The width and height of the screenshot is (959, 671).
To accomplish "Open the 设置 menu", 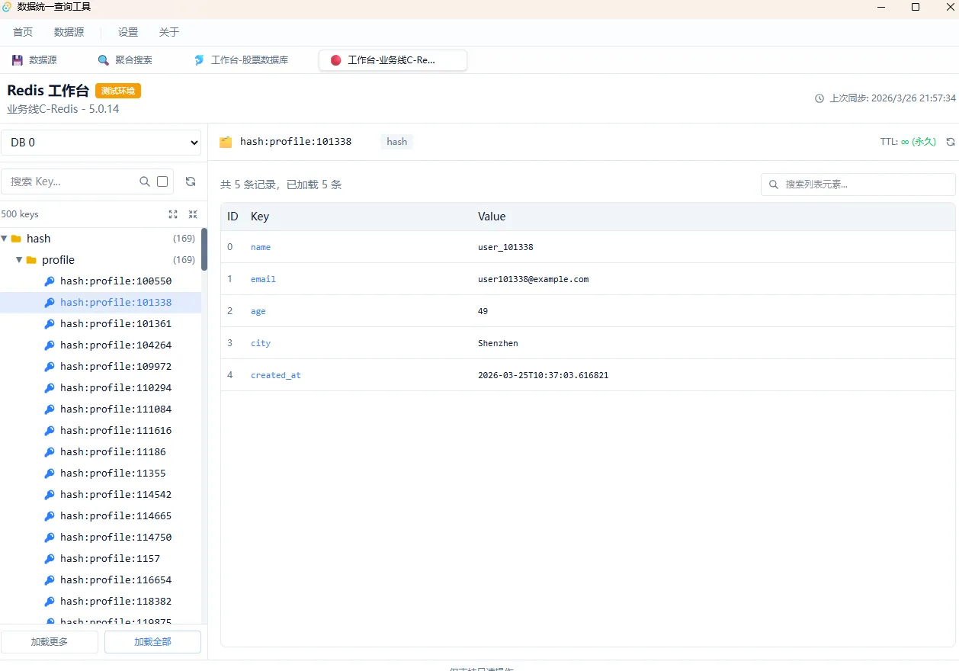I will (x=127, y=32).
